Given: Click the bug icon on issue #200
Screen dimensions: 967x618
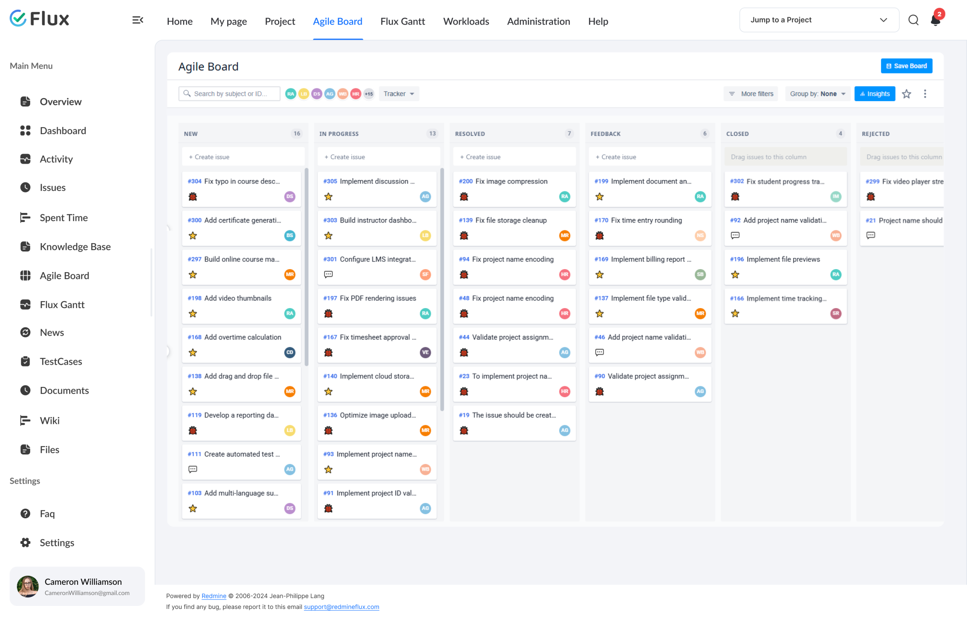Looking at the screenshot, I should pos(464,197).
